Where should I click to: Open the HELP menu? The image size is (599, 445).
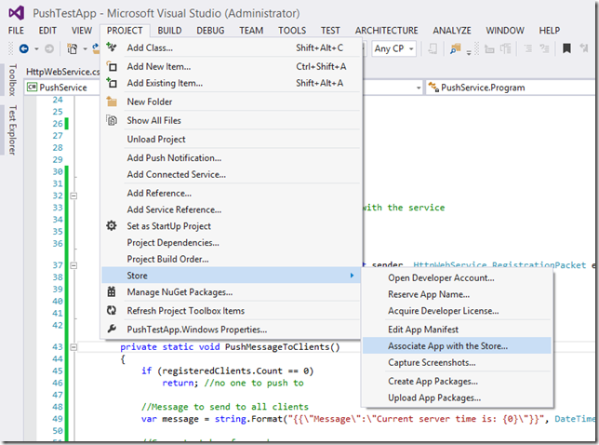[550, 31]
